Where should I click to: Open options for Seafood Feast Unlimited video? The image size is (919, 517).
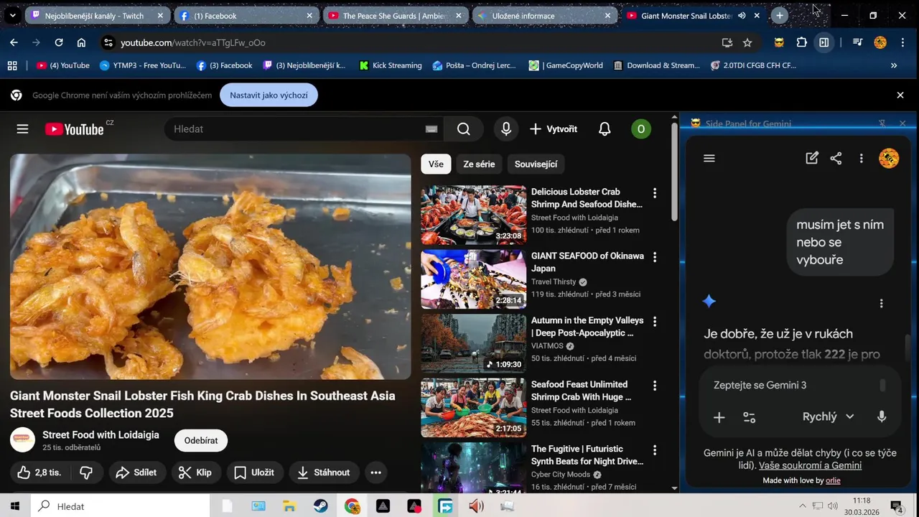(x=654, y=386)
